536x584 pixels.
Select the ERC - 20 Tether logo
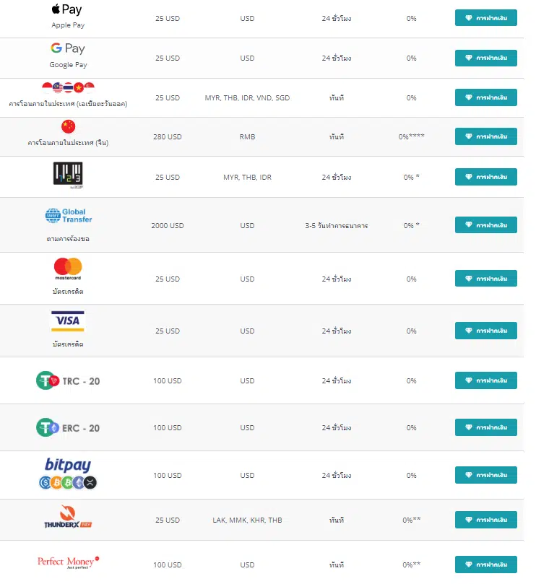pos(68,427)
